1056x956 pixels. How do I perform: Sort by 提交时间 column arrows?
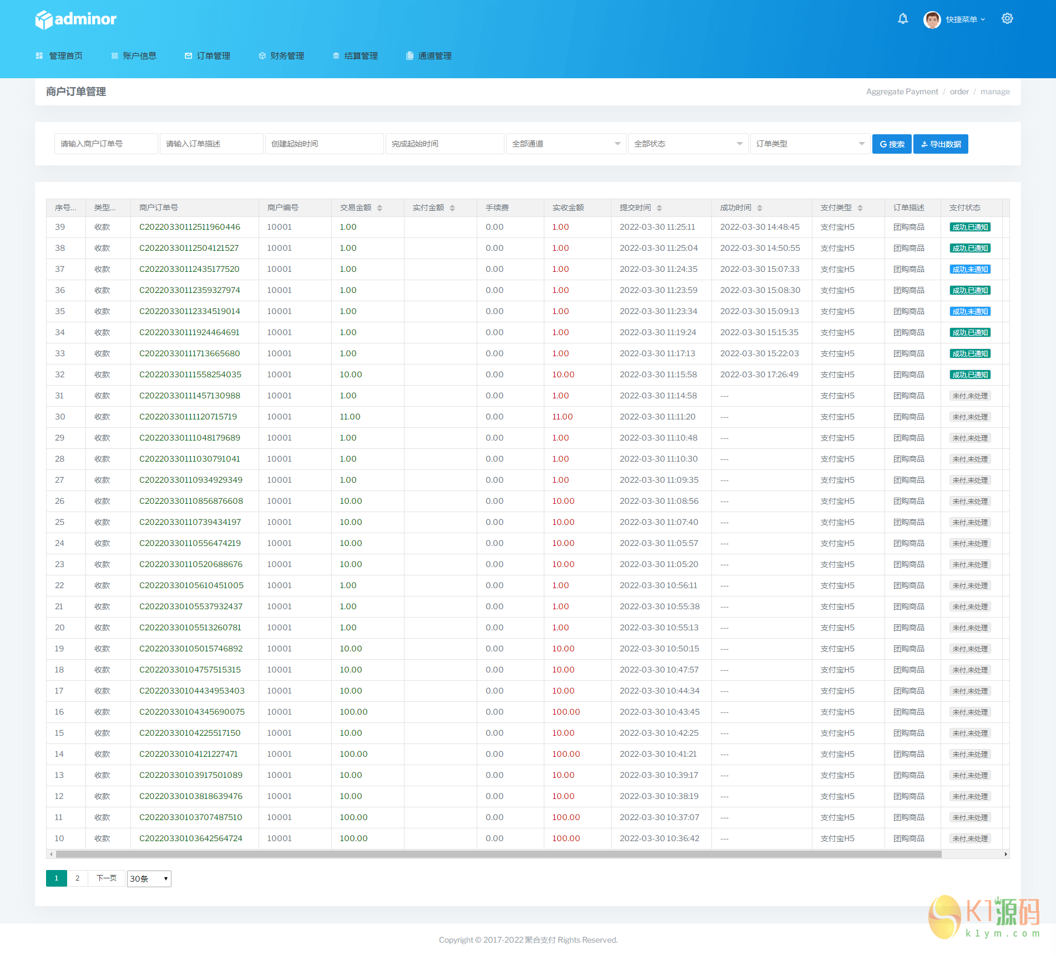click(x=659, y=208)
